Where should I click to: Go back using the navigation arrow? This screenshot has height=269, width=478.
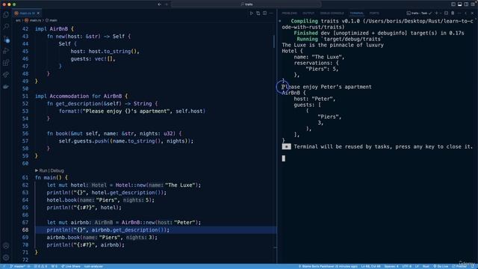pyautogui.click(x=159, y=4)
